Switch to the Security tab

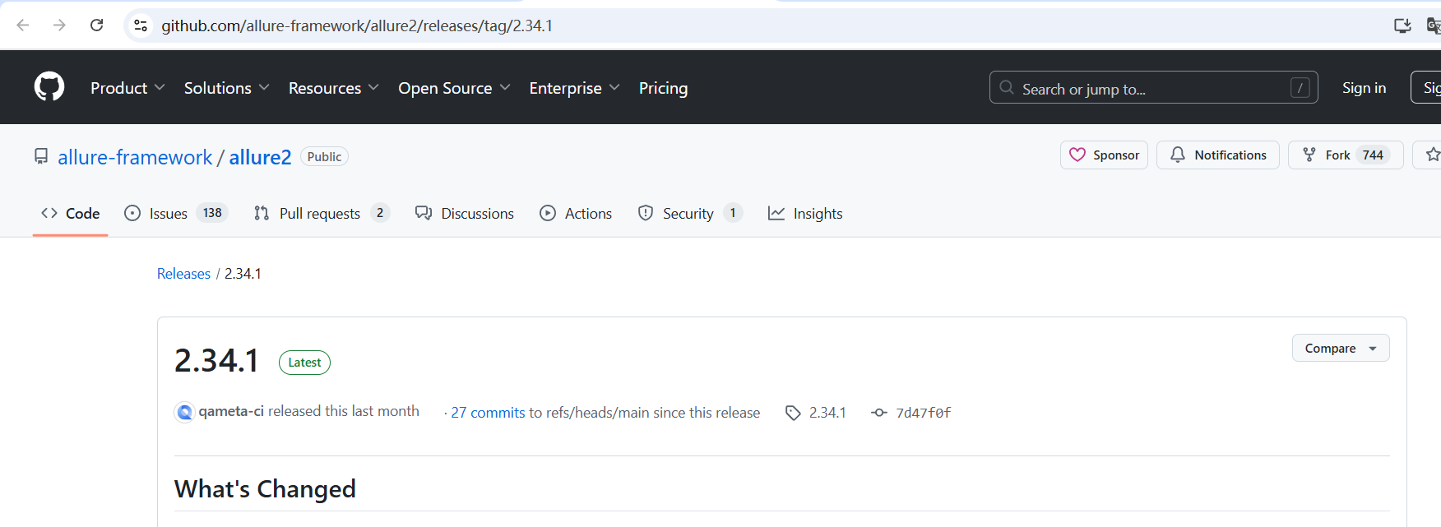(x=690, y=213)
